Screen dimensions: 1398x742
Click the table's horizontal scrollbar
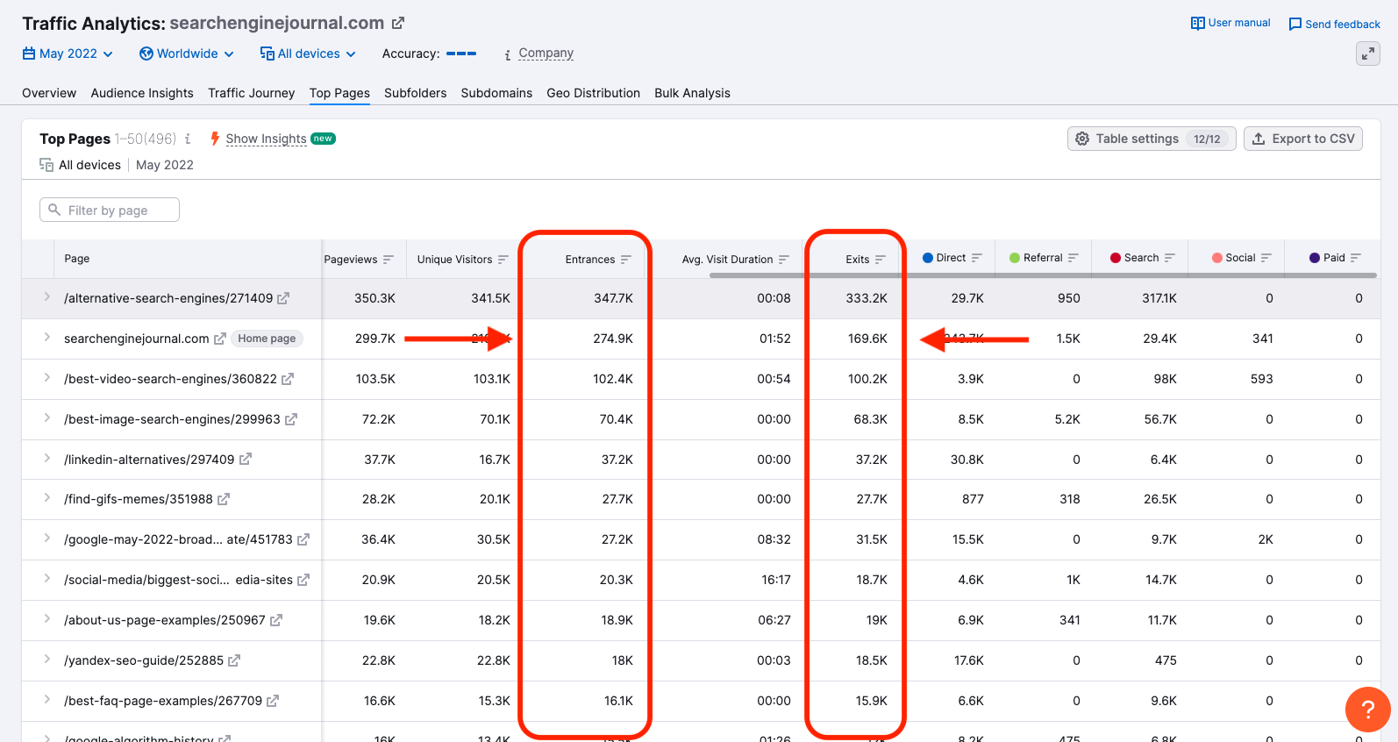(x=1043, y=275)
